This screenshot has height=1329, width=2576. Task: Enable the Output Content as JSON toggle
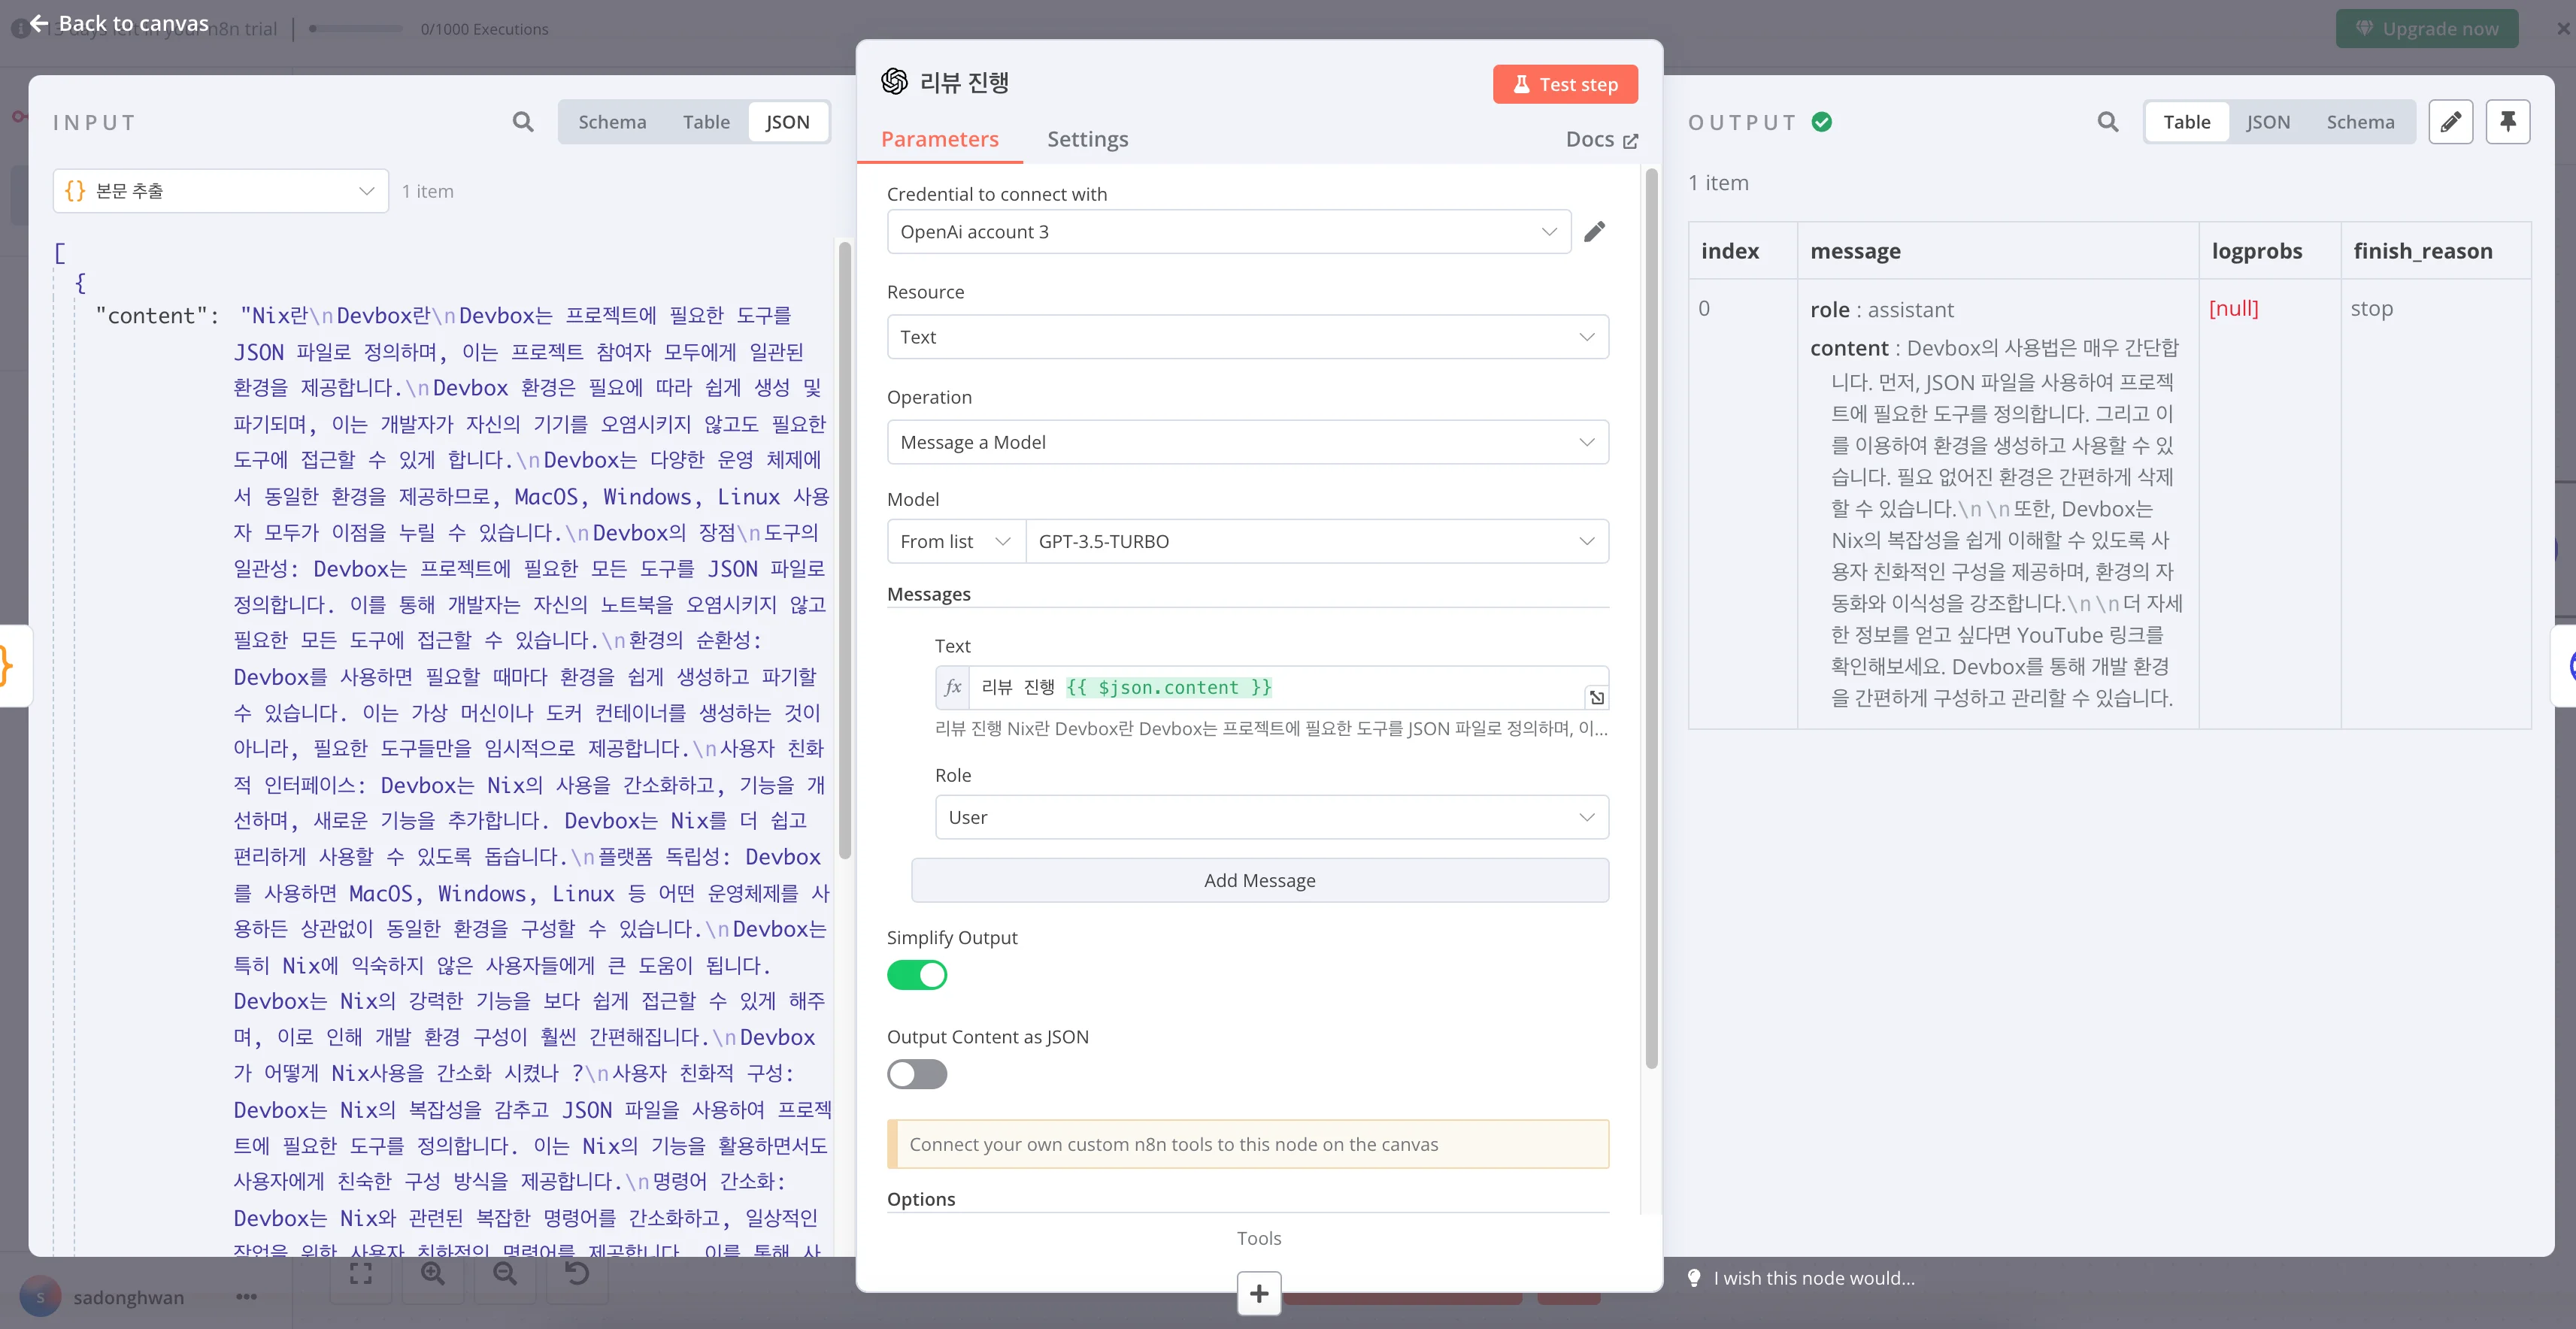point(916,1074)
